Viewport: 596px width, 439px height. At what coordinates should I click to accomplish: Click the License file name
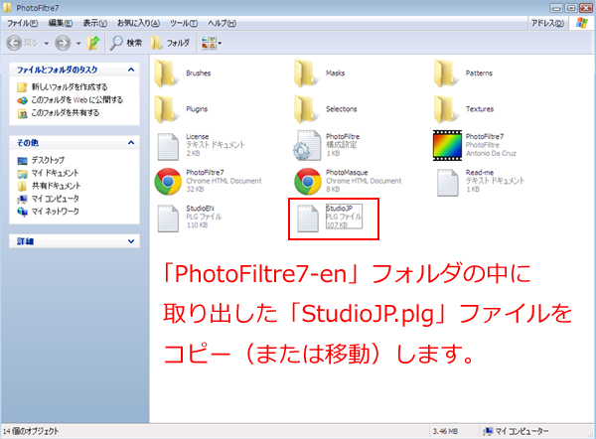(198, 136)
